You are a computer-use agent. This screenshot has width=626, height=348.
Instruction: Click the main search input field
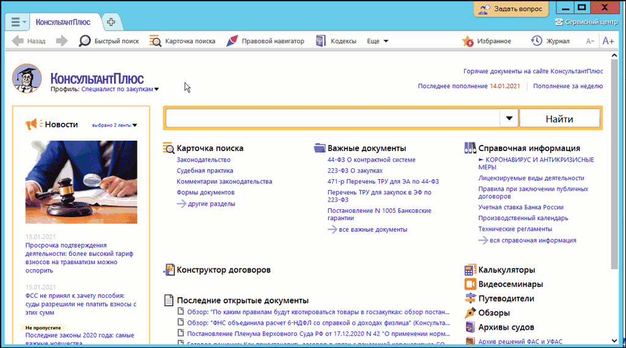333,118
